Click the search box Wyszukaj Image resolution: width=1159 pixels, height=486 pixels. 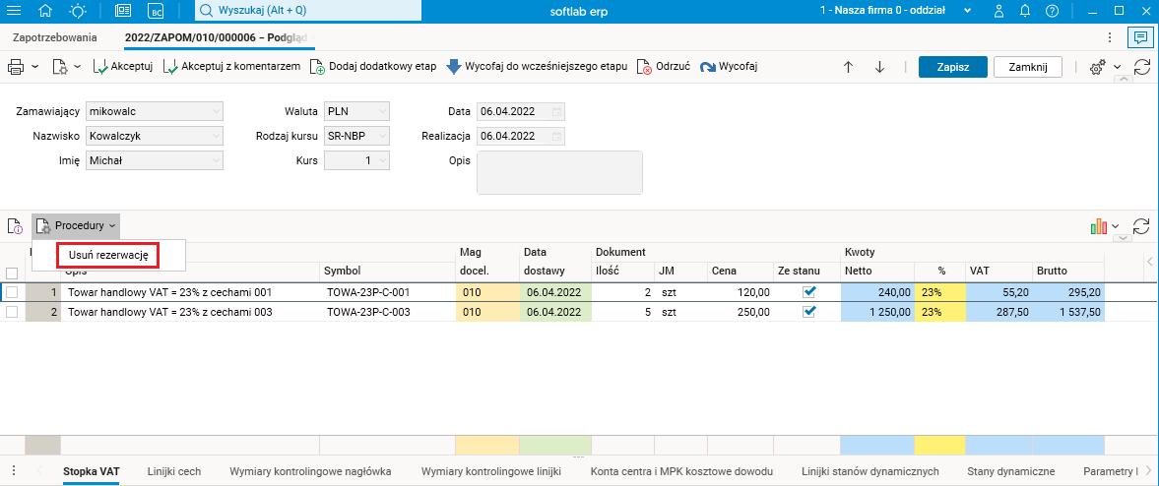pyautogui.click(x=308, y=11)
